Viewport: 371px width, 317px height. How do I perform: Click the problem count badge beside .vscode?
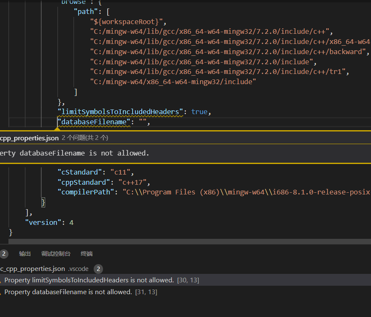click(x=98, y=269)
